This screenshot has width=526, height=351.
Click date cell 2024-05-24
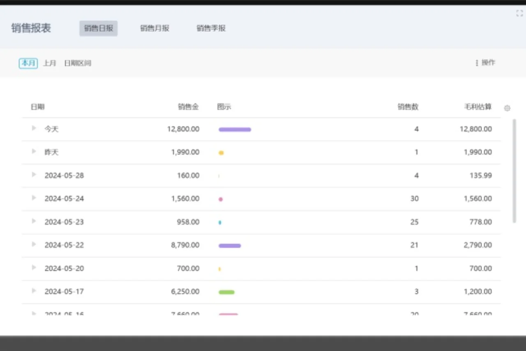click(64, 198)
